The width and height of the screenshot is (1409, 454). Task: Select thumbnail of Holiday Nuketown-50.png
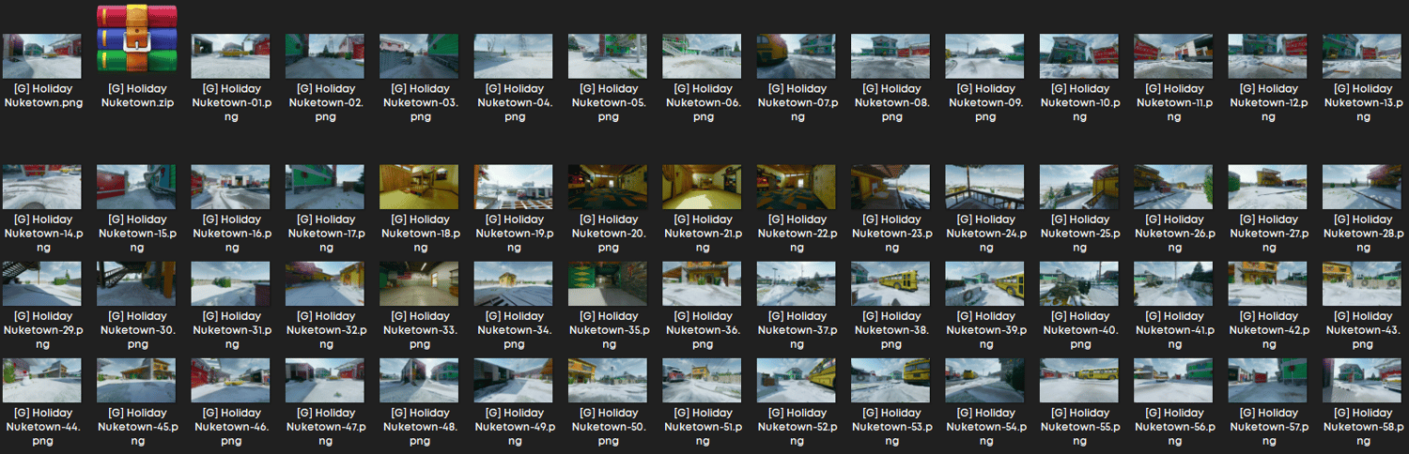tap(608, 380)
